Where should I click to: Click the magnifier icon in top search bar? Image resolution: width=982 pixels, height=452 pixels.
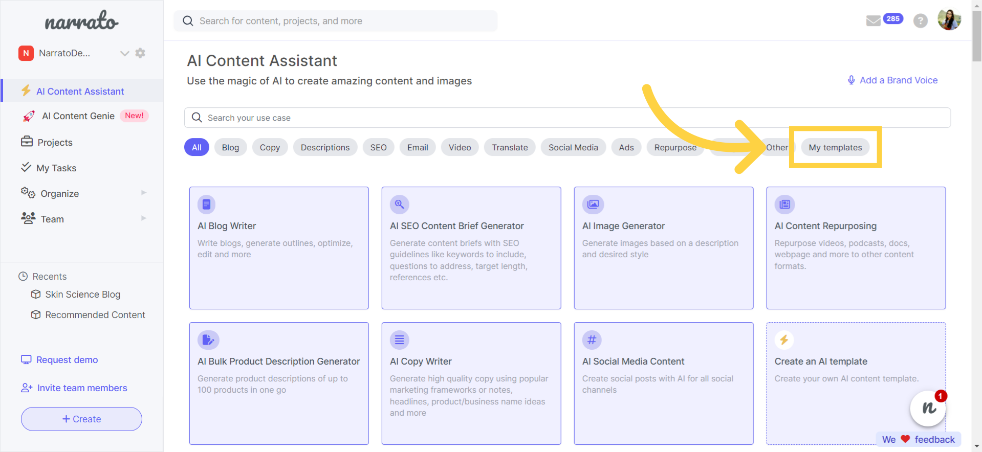188,21
